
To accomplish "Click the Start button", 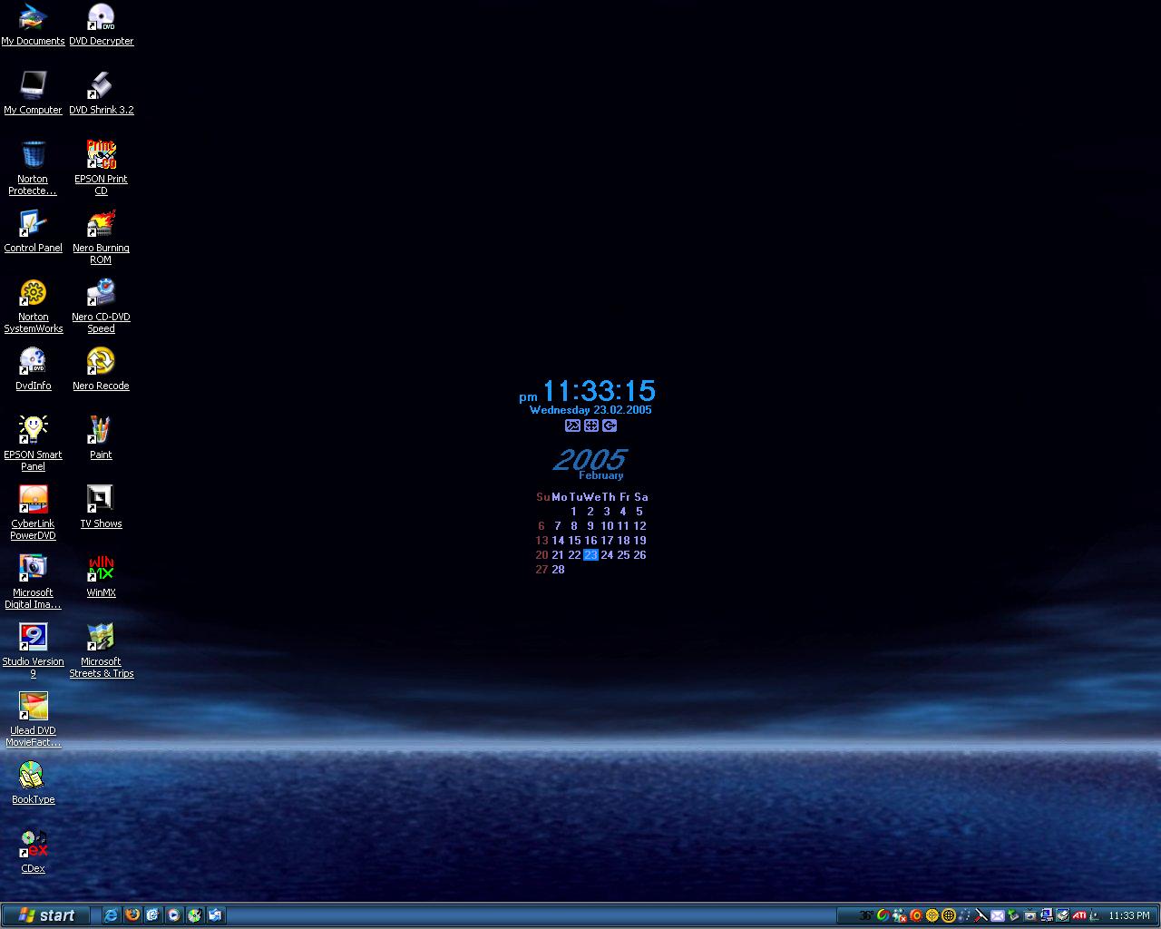I will point(45,915).
